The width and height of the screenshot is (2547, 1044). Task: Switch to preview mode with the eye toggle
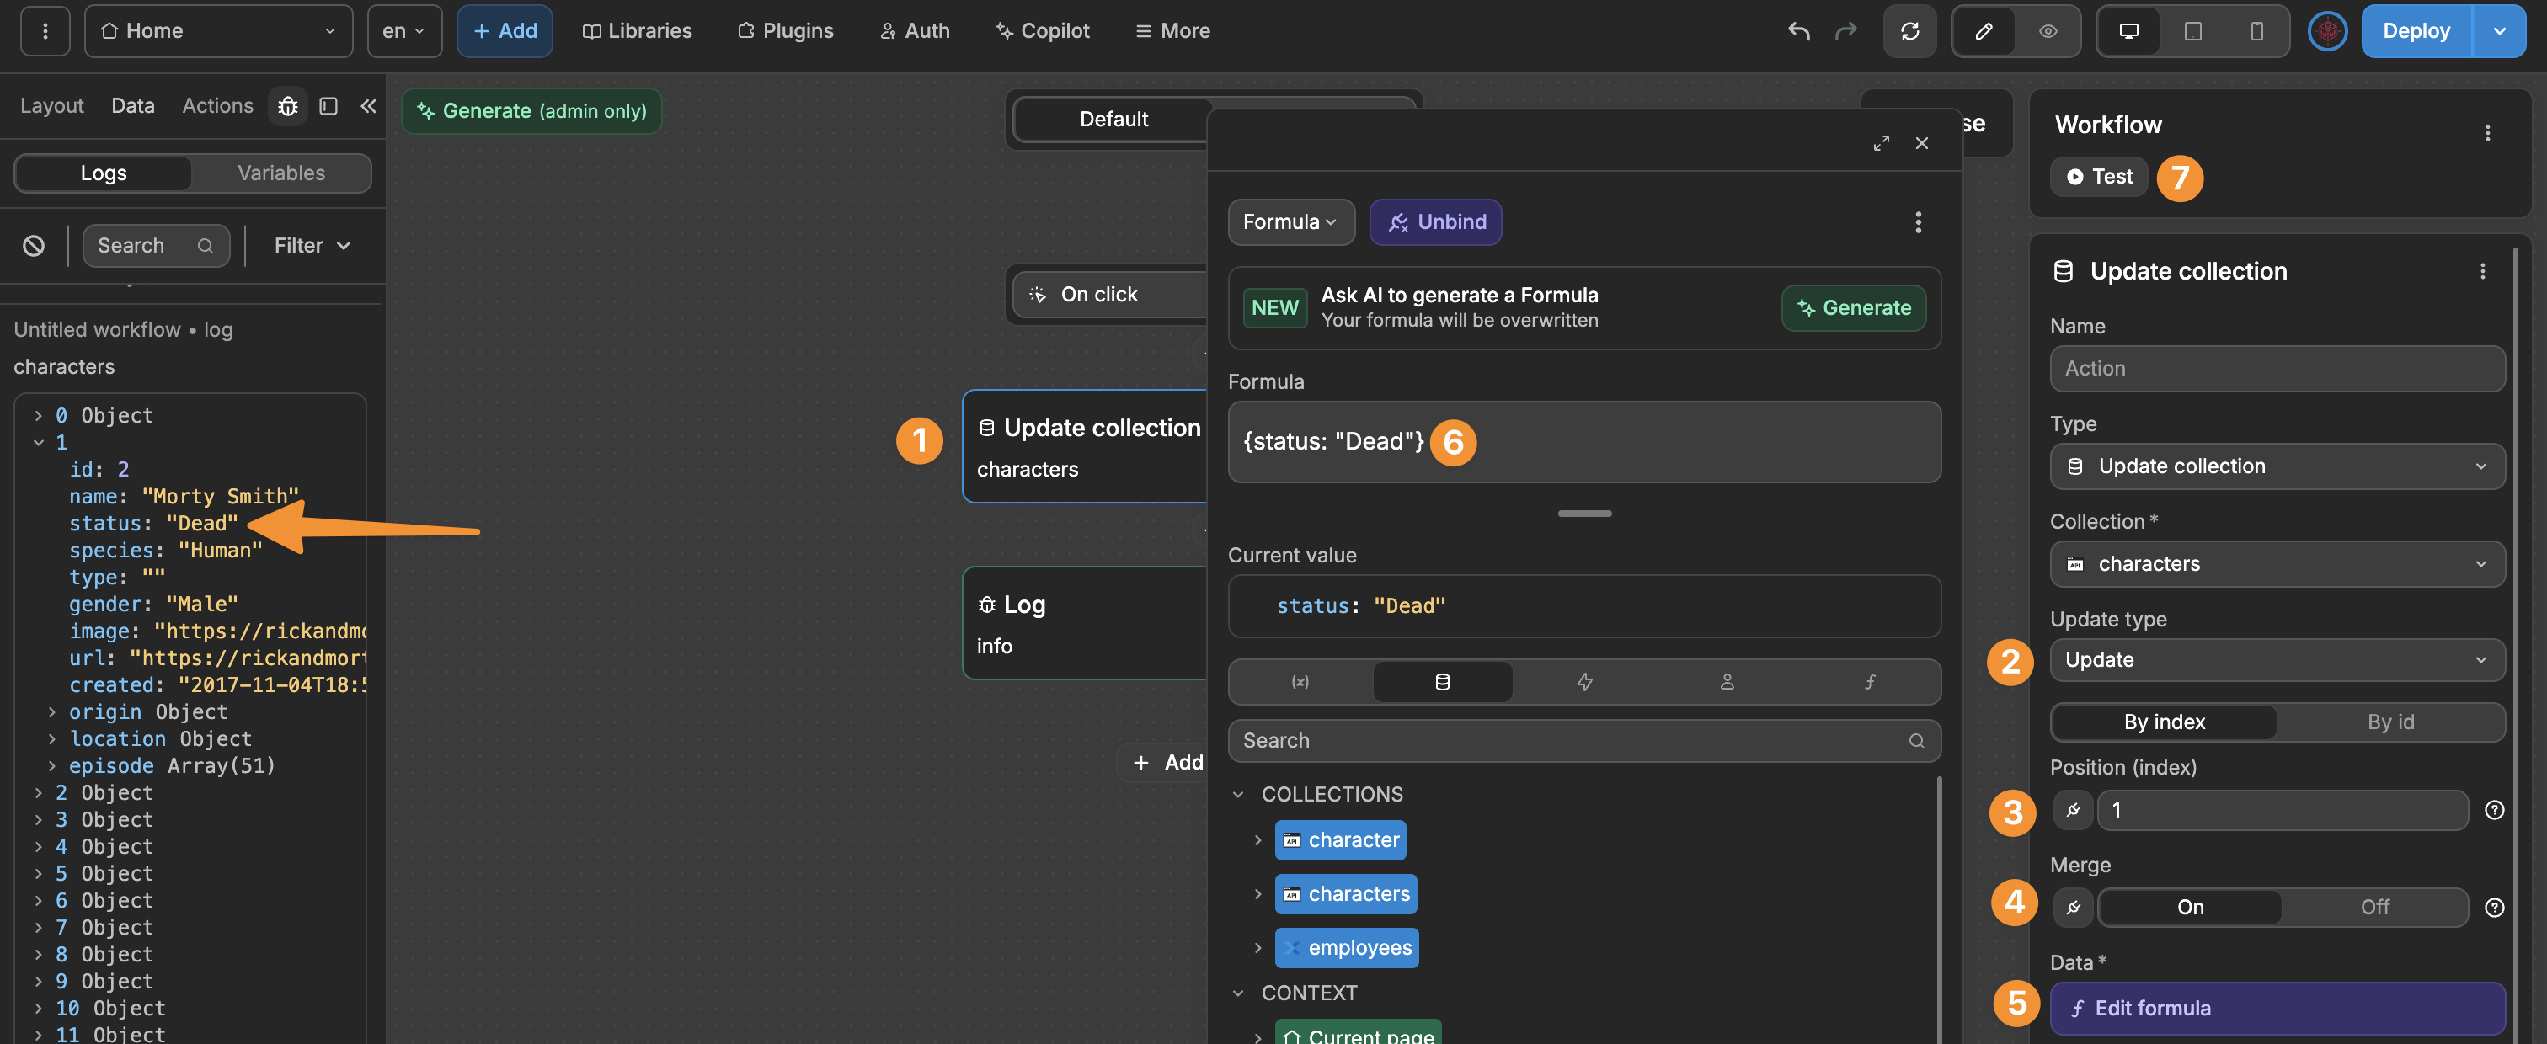(2048, 30)
